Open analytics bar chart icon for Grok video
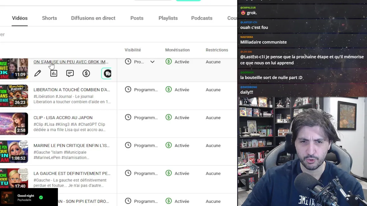The image size is (367, 206). [x=54, y=74]
